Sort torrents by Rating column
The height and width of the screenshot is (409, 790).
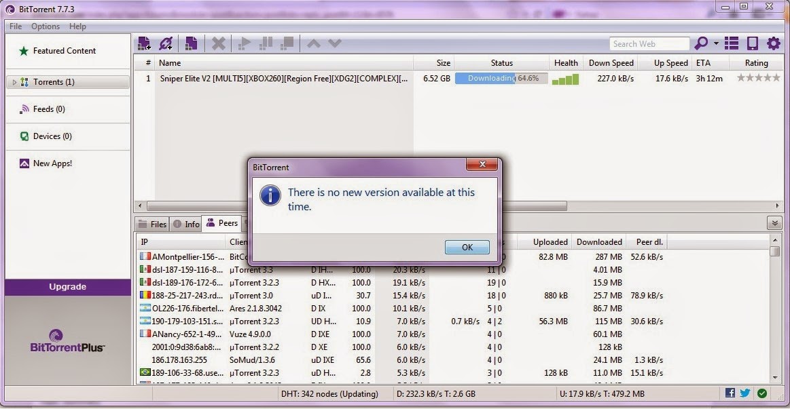click(x=756, y=63)
